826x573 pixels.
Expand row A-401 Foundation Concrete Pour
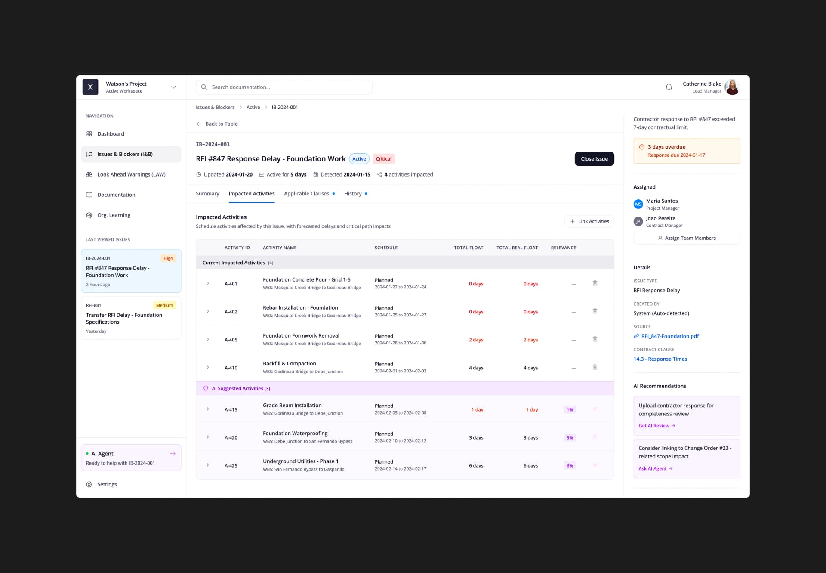coord(207,283)
